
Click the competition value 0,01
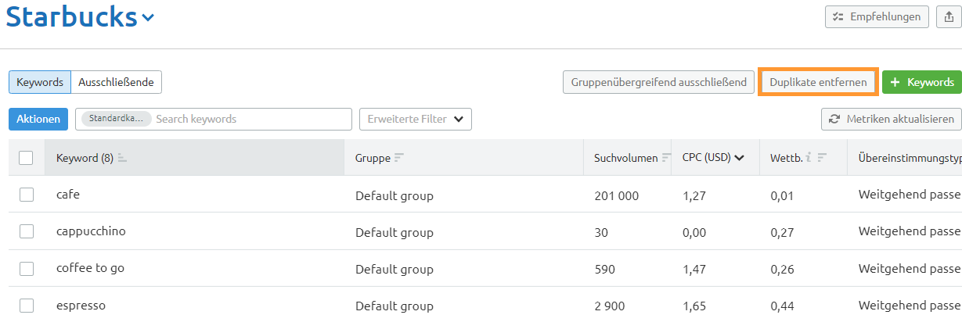click(x=782, y=195)
